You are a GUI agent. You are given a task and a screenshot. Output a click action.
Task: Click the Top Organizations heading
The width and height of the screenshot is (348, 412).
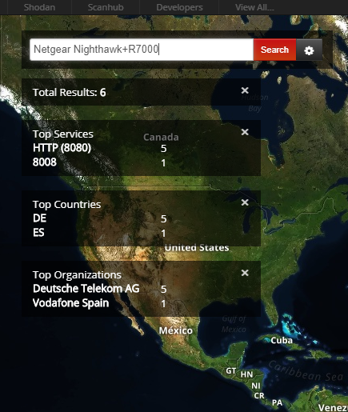tap(77, 275)
